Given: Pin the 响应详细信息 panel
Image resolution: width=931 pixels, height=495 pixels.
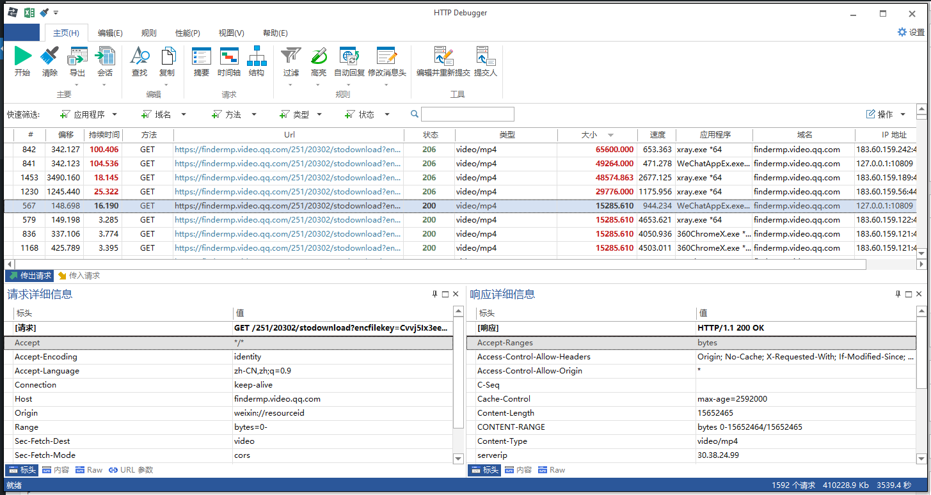Looking at the screenshot, I should (x=898, y=294).
